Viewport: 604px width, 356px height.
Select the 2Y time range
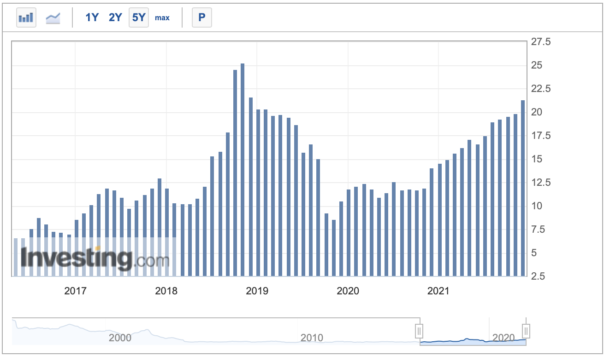point(115,18)
